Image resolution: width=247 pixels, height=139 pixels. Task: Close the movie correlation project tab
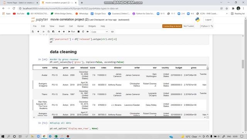tap(76, 3)
